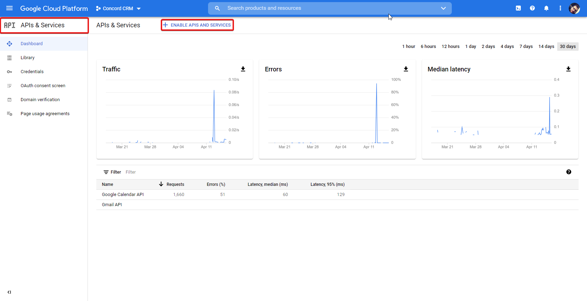The height and width of the screenshot is (301, 587).
Task: Select the 6 hours time range
Action: click(x=428, y=47)
